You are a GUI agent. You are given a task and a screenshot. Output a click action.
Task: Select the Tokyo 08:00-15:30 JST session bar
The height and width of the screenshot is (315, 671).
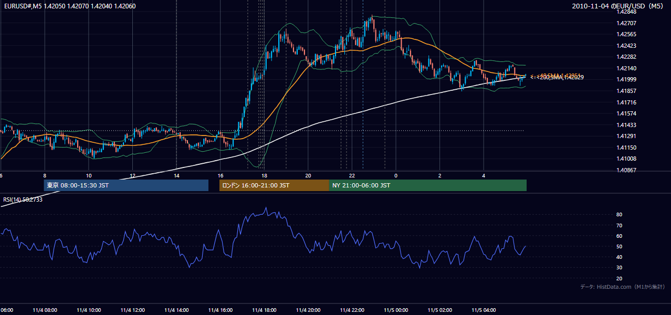(126, 185)
